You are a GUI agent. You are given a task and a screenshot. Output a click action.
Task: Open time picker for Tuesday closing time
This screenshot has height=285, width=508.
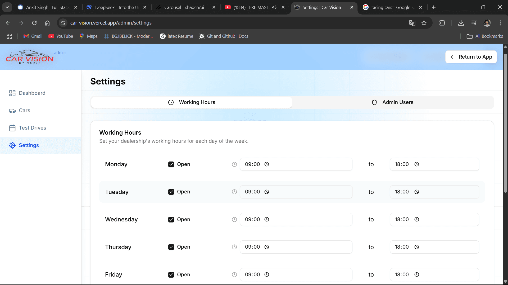[416, 192]
